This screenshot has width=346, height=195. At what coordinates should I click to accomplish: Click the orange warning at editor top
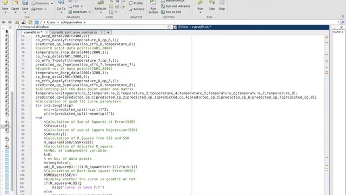[327, 37]
